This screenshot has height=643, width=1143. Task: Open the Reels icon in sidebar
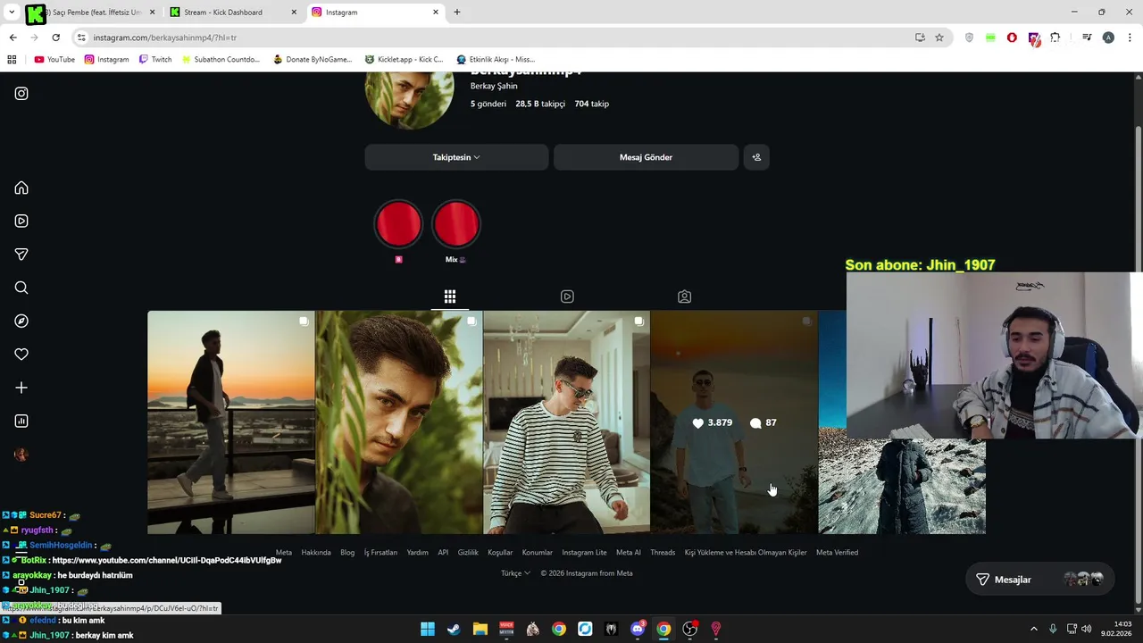(21, 221)
